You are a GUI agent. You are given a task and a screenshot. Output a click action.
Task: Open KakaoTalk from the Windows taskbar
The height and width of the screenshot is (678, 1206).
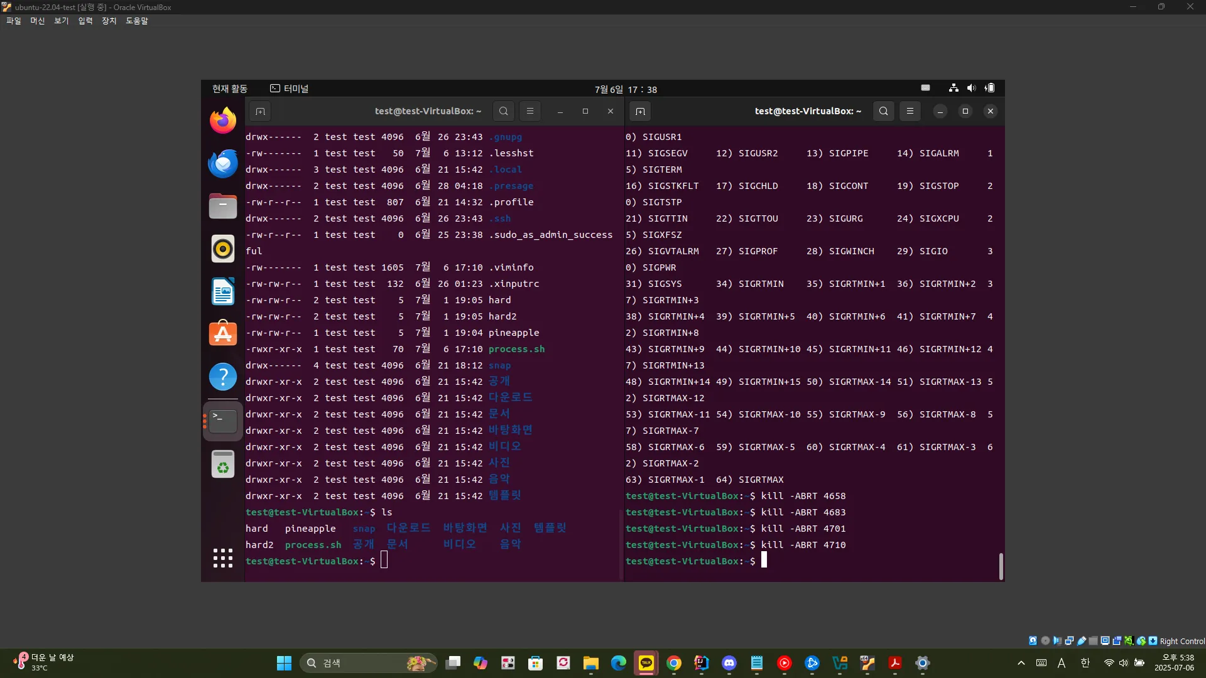pos(646,663)
